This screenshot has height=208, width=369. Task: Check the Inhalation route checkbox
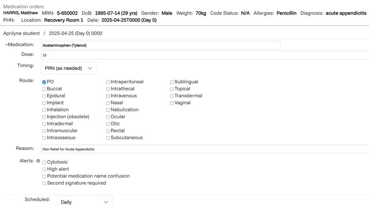(44, 110)
